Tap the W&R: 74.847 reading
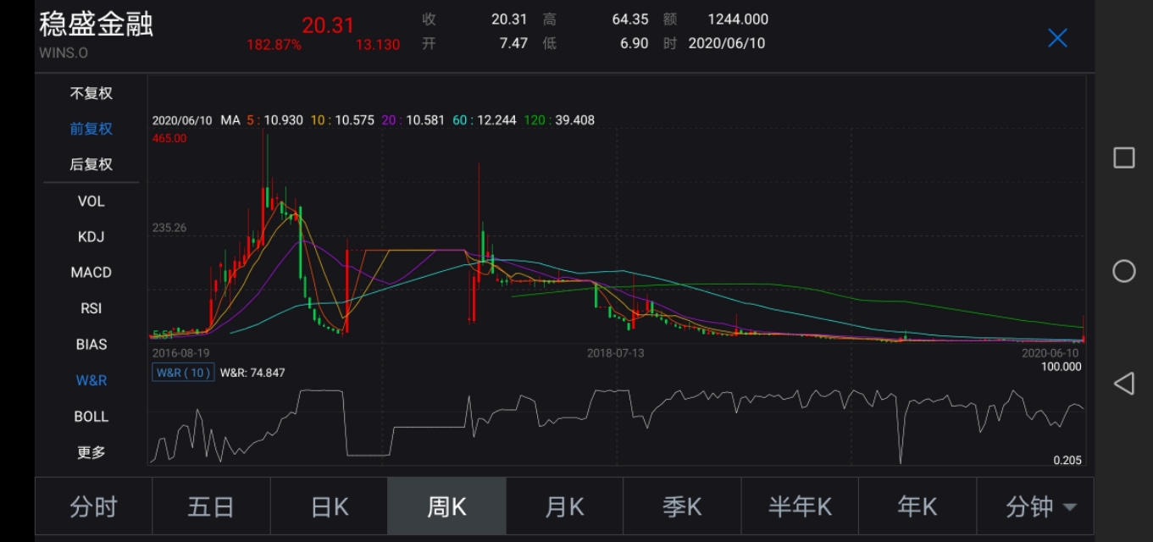The image size is (1153, 542). coord(252,373)
